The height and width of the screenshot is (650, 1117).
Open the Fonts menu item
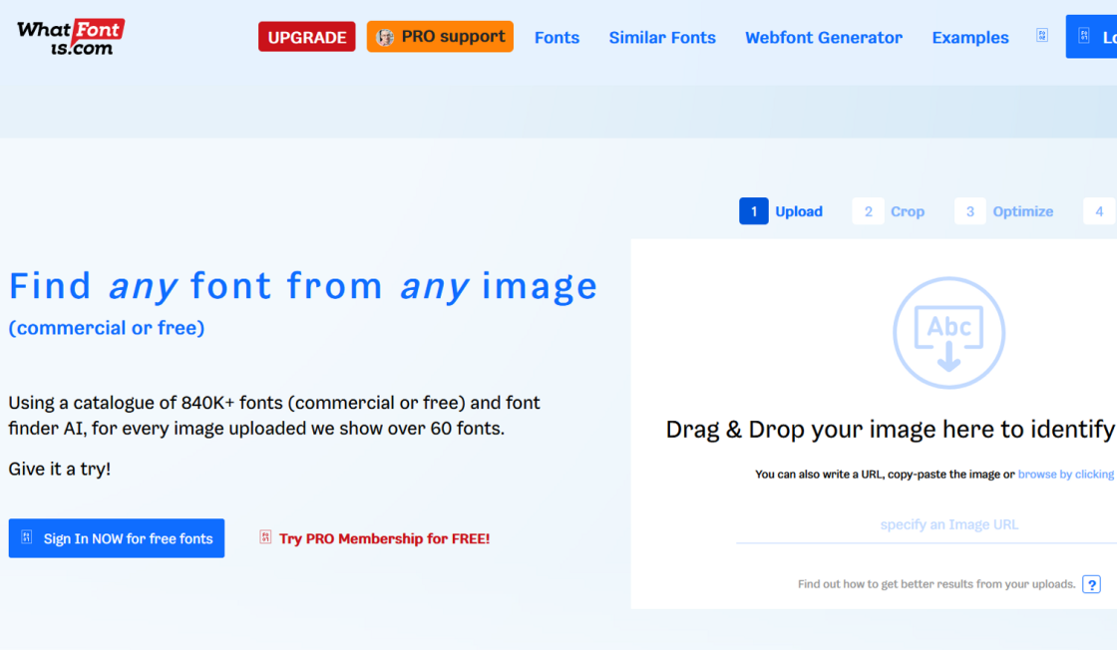coord(557,38)
